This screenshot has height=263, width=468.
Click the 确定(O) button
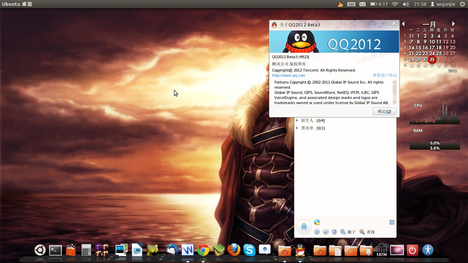[x=384, y=111]
